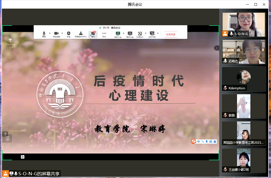Toggle the Sogou Chinese input mode
The image size is (271, 178).
pos(199,142)
